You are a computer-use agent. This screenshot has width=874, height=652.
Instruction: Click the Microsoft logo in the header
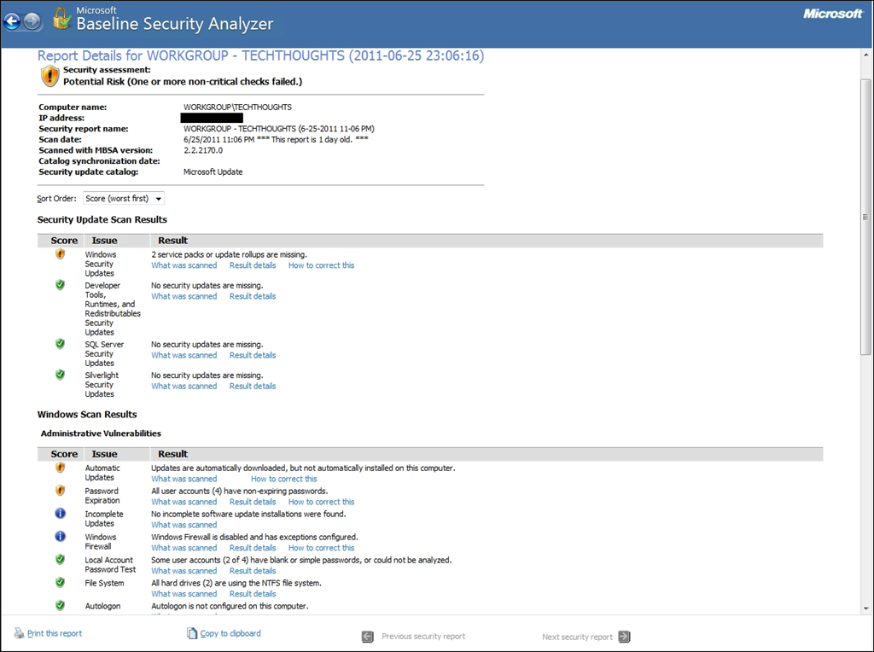[833, 14]
